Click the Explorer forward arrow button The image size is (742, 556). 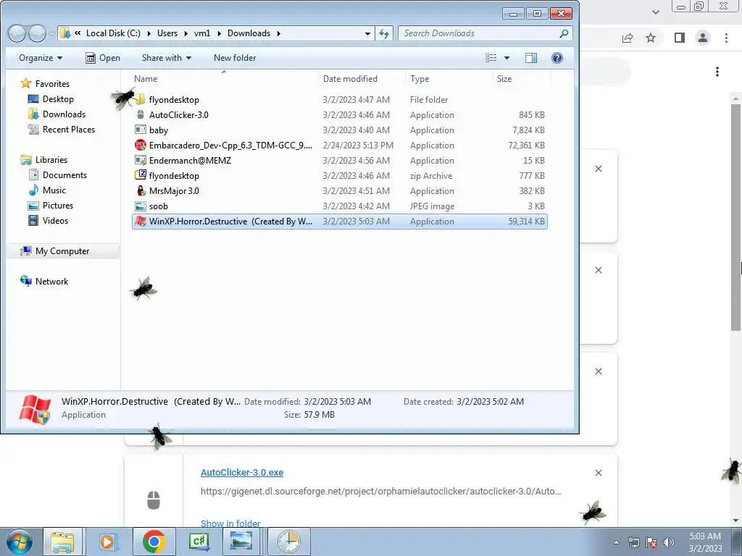36,33
